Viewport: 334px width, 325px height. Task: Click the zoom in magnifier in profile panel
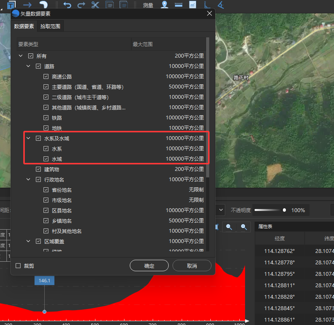tap(244, 227)
